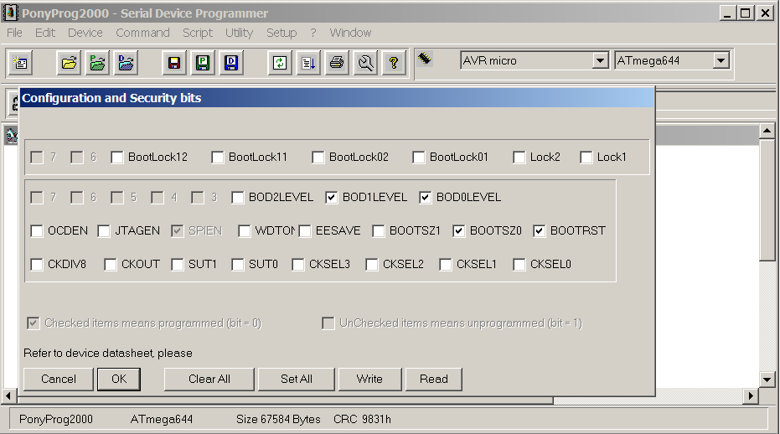Check the CKSEL2 checkbox

pos(371,264)
